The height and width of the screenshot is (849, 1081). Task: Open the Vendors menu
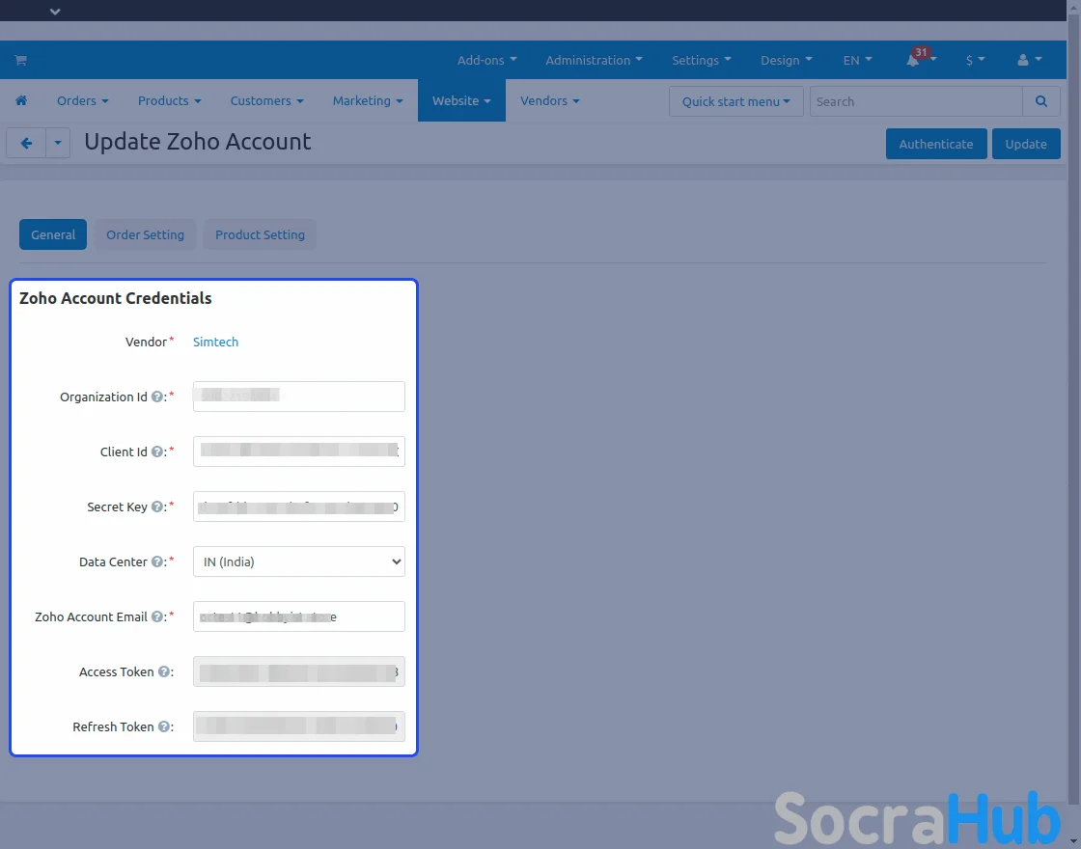[x=549, y=101]
